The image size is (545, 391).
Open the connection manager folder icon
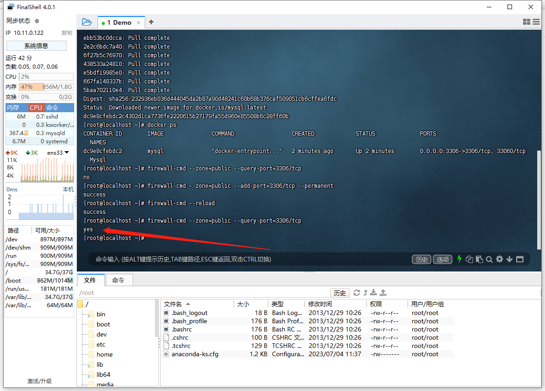point(87,22)
